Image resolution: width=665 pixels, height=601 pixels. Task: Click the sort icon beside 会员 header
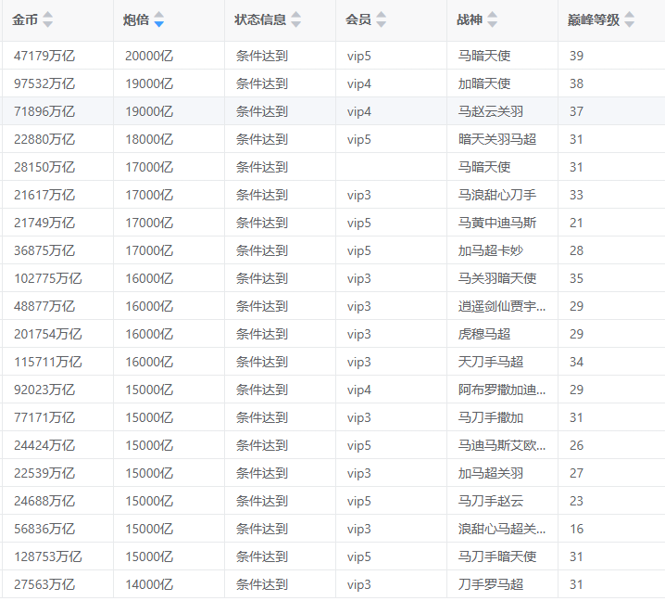click(x=382, y=19)
